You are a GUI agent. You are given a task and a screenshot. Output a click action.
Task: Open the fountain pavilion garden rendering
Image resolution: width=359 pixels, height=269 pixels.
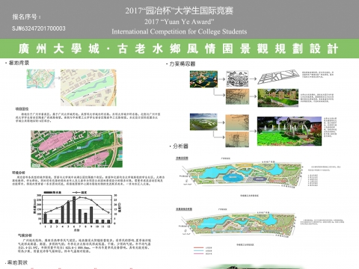tap(289, 132)
